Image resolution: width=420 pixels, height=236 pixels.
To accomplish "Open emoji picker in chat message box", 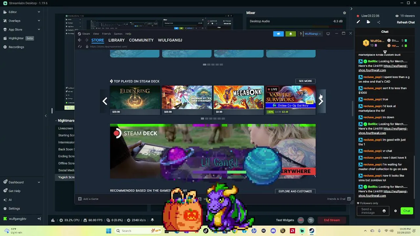I will pyautogui.click(x=384, y=211).
